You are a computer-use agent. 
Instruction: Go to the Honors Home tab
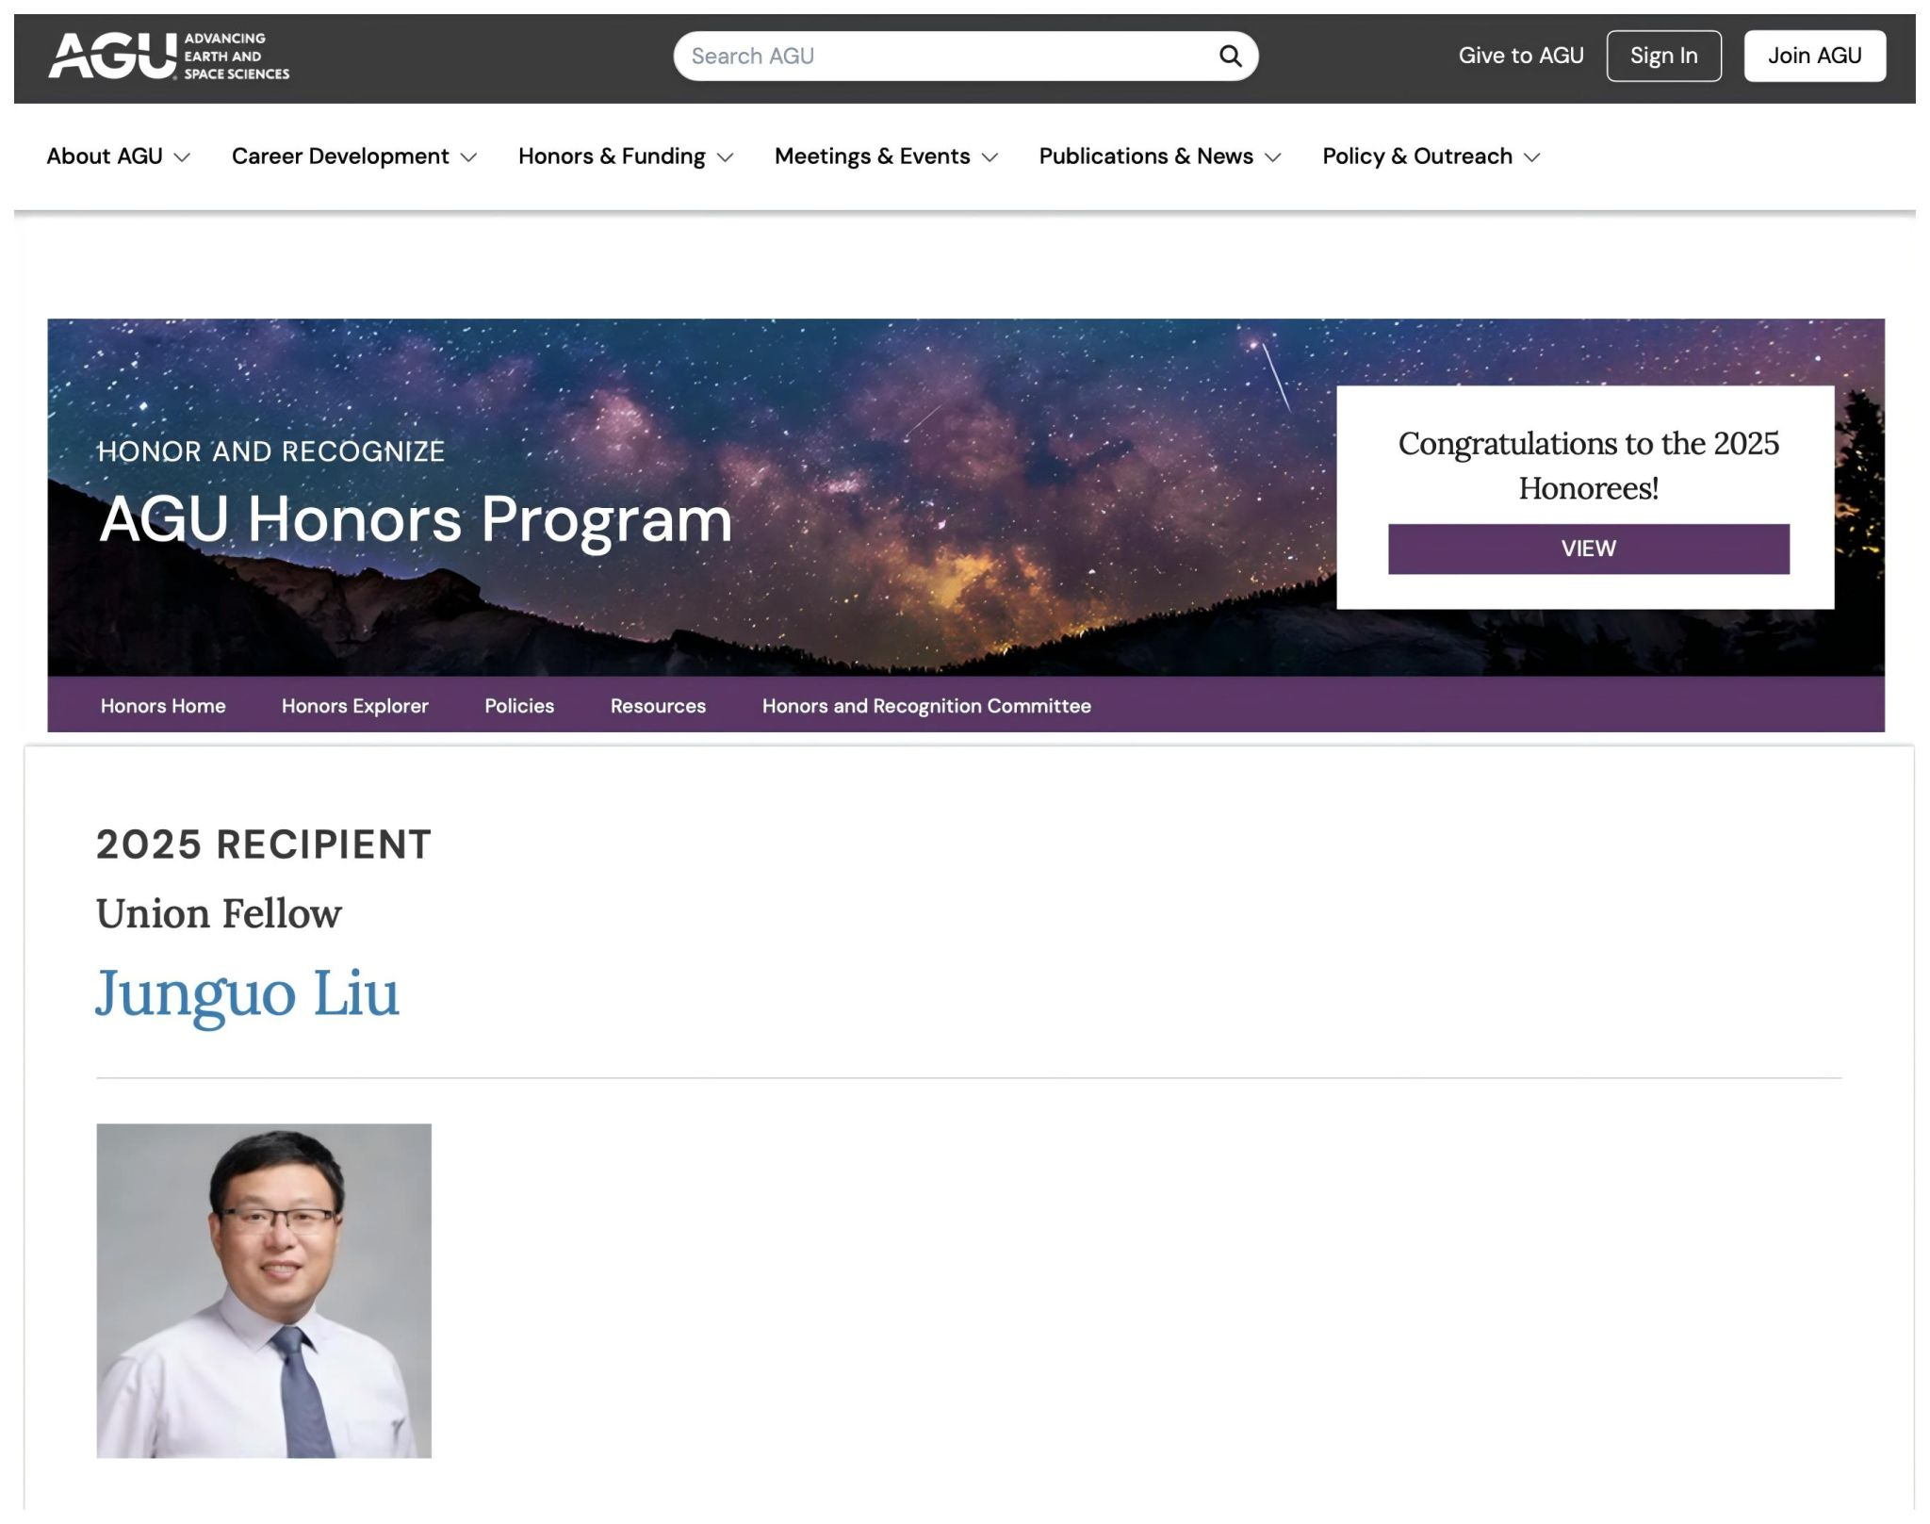click(163, 706)
